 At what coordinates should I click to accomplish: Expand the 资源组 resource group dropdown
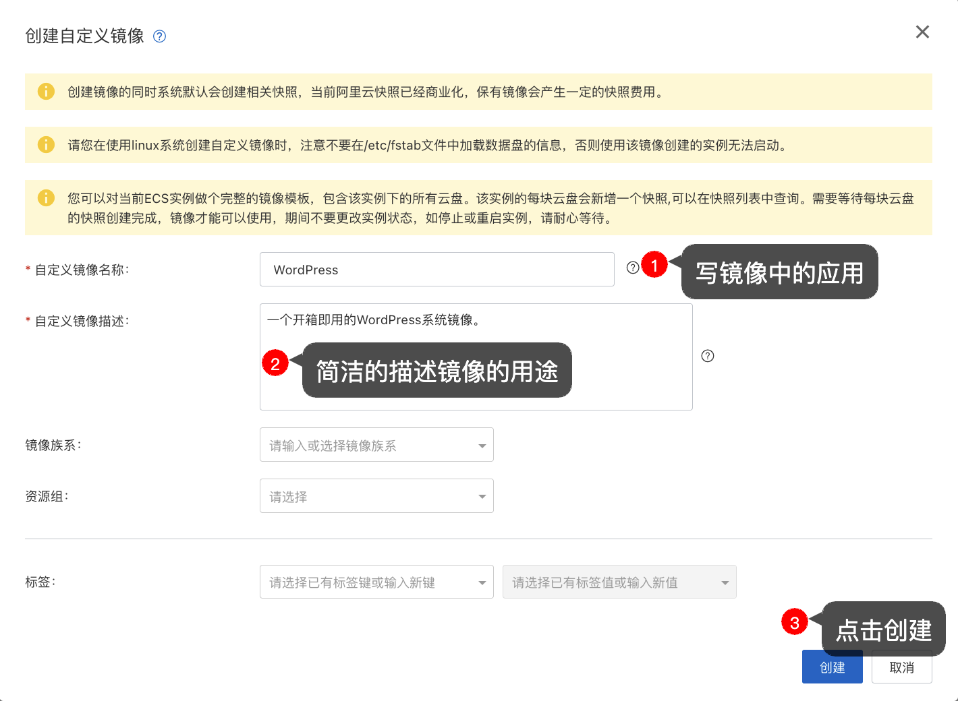click(376, 496)
